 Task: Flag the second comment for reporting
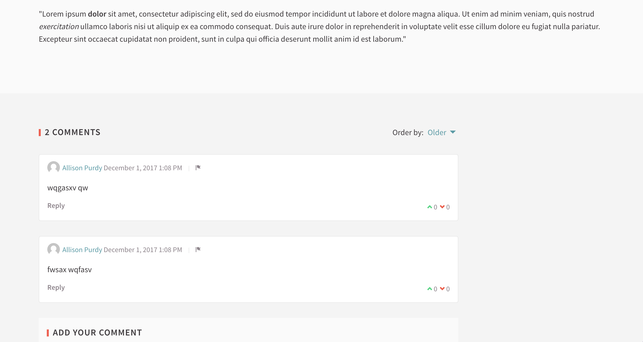click(198, 249)
